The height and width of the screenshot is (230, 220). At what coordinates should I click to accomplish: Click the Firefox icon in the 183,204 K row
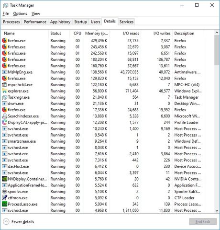click(4, 59)
